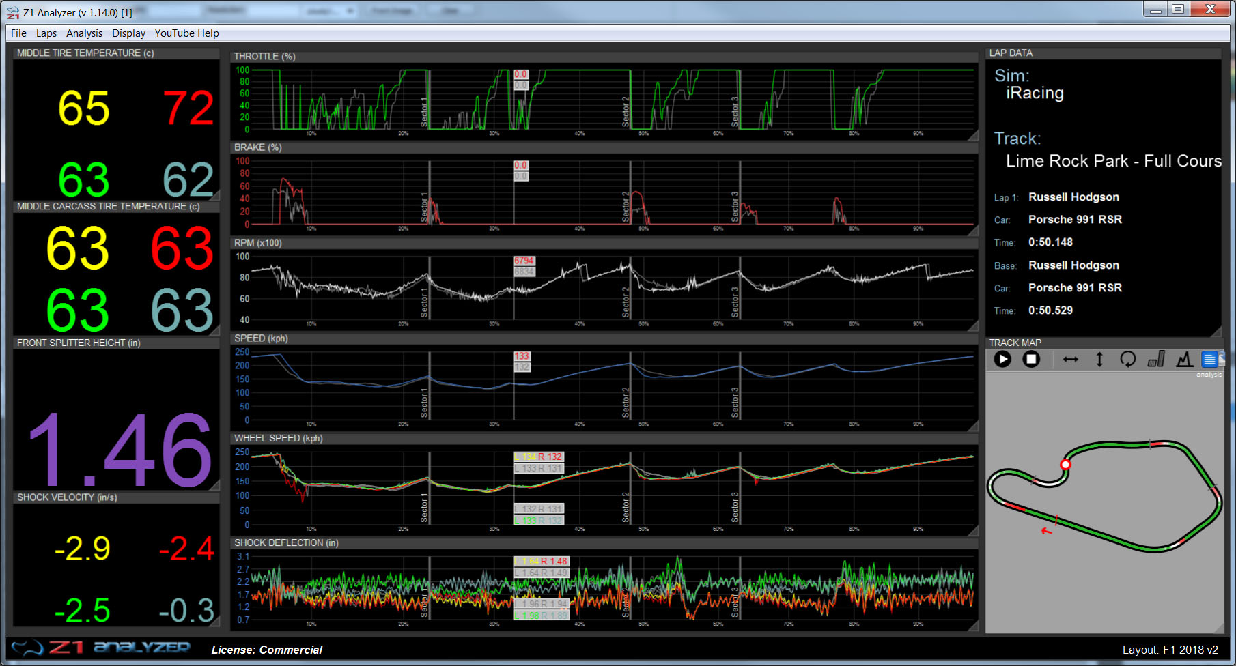The height and width of the screenshot is (666, 1236).
Task: Click the License: Commercial status text
Action: (266, 650)
